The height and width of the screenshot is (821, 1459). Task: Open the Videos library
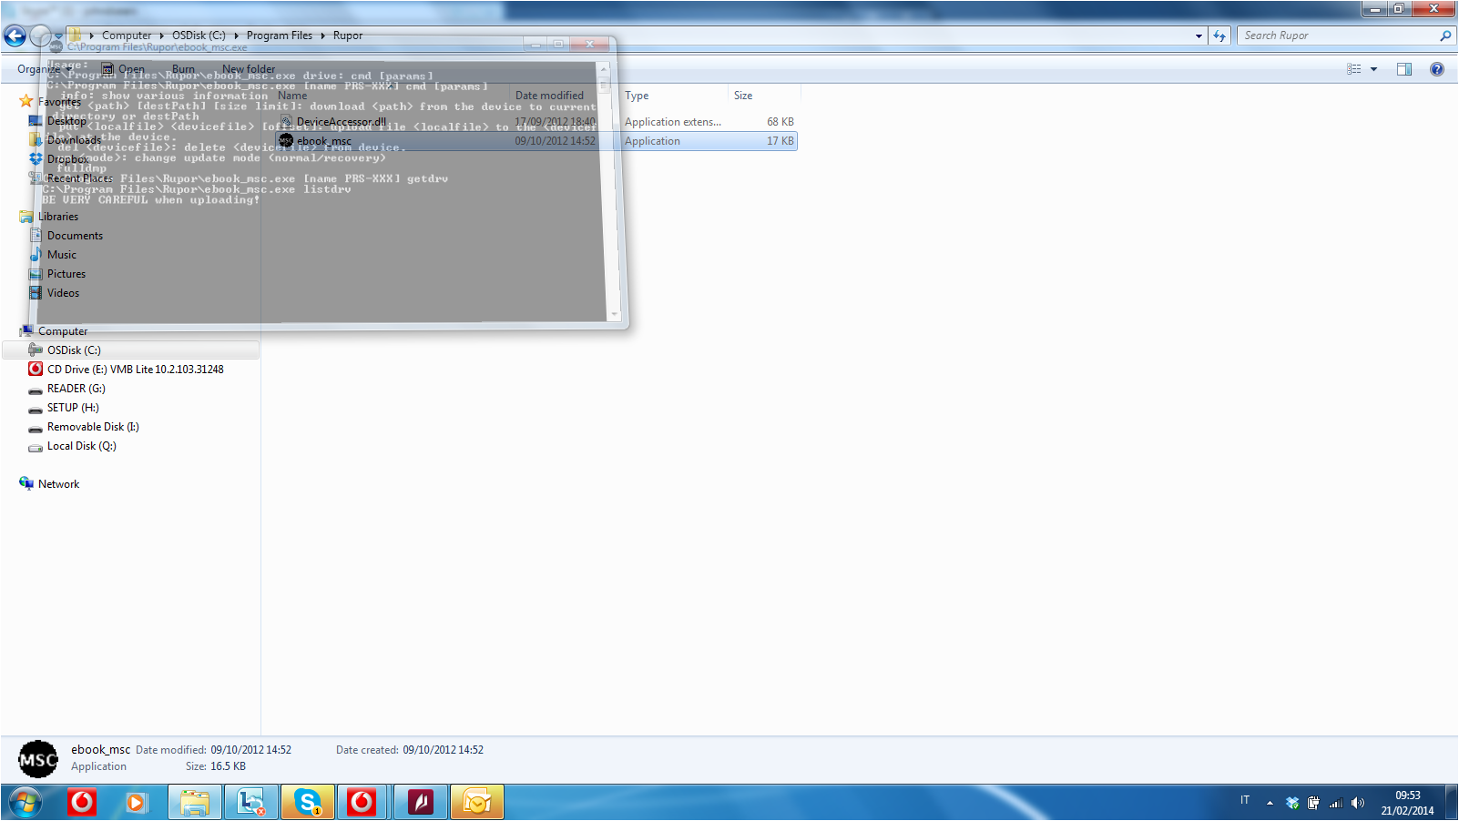63,293
